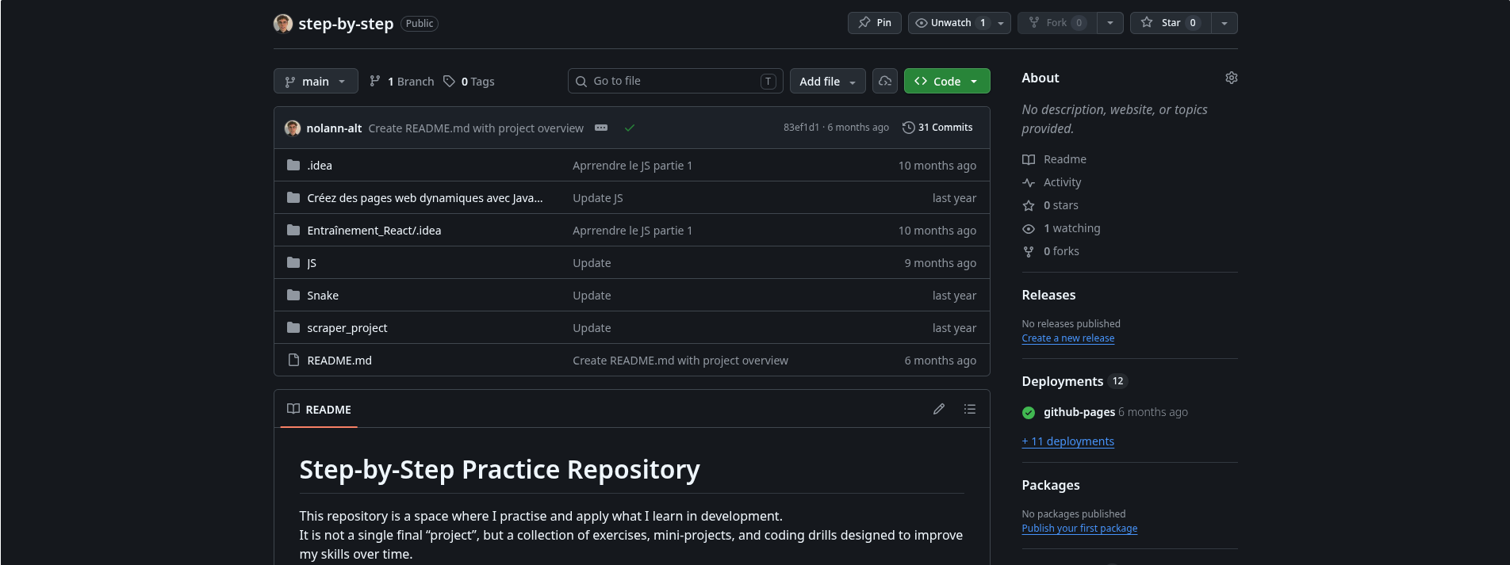Screen dimensions: 1510x565
Task: Open the Unwatch notification dropdown arrow
Action: 1002,23
